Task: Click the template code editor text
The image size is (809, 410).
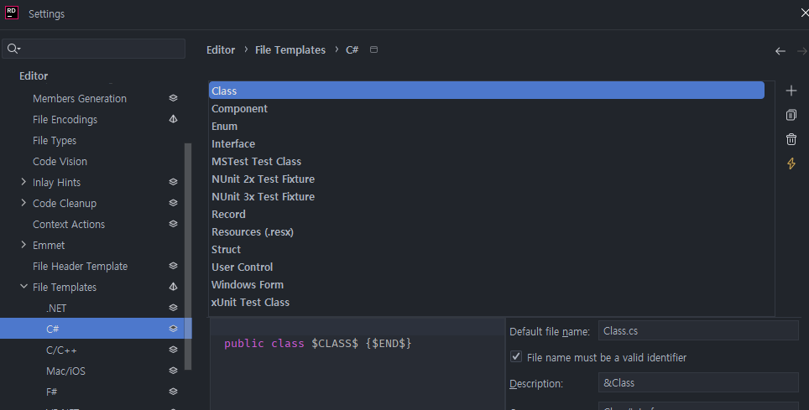Action: point(317,344)
